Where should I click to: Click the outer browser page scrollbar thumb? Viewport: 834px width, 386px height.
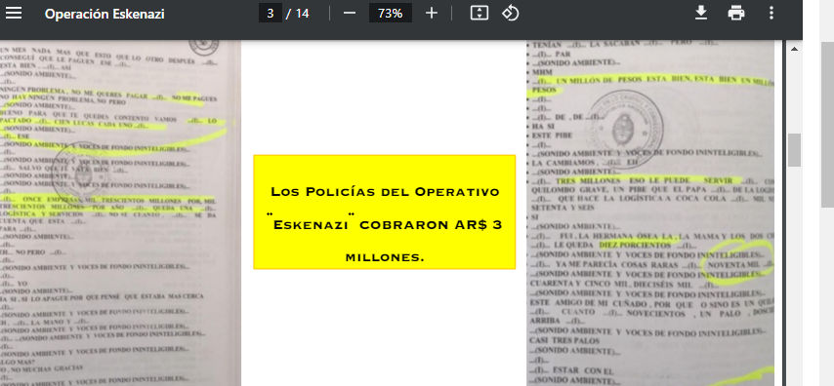827,125
